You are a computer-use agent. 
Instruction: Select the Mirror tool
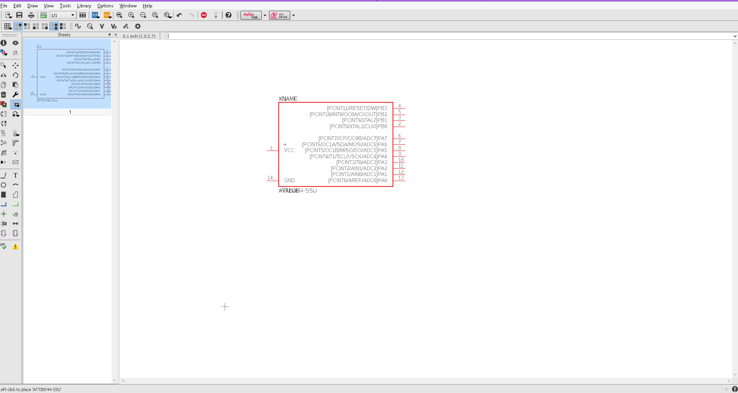pos(4,75)
